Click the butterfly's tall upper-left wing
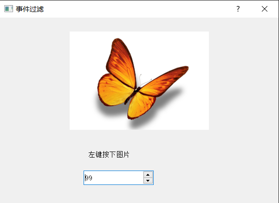This screenshot has width=279, height=203. pos(121,63)
